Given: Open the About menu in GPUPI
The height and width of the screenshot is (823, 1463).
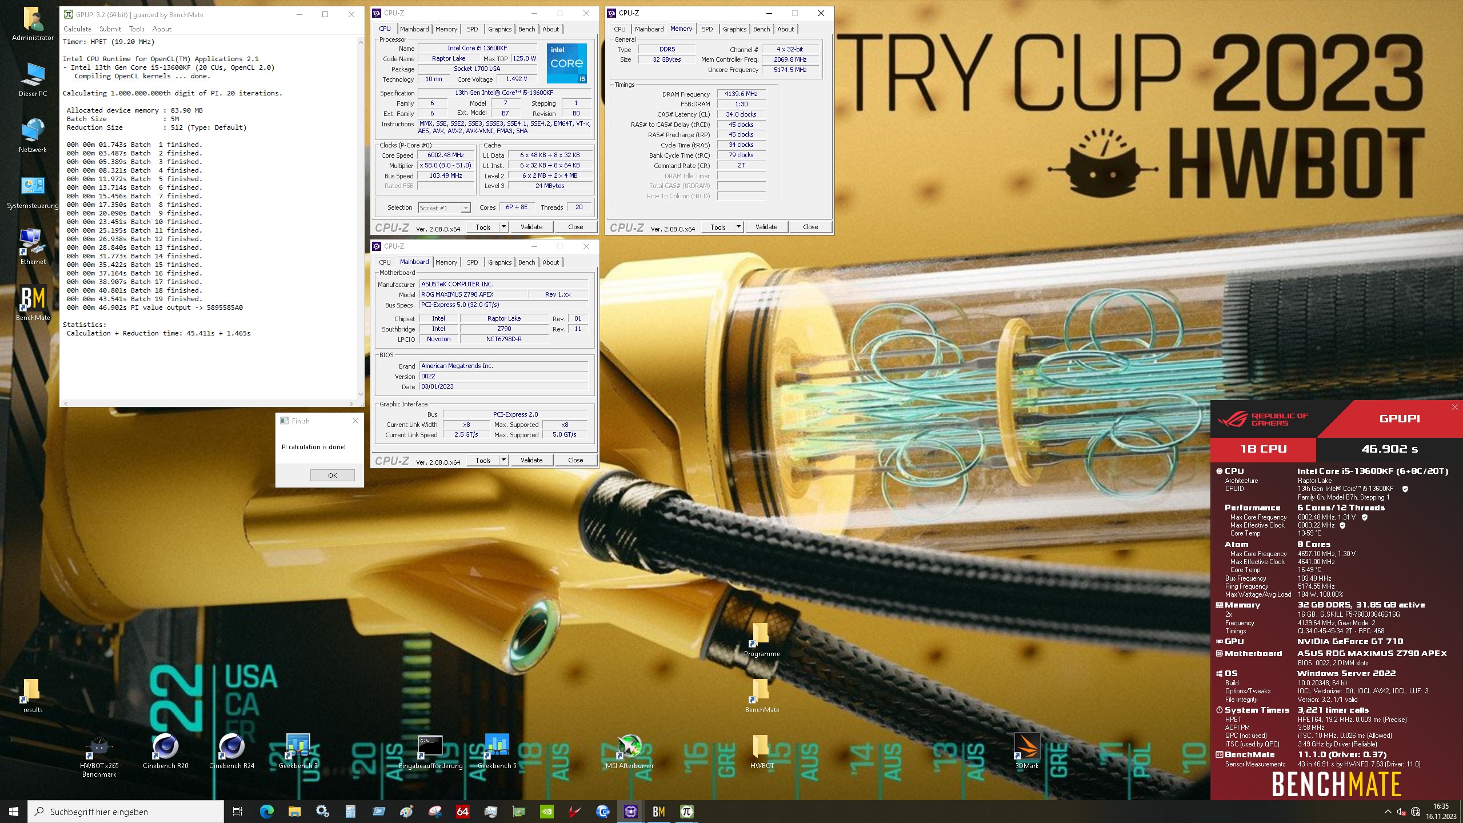Looking at the screenshot, I should 162,29.
